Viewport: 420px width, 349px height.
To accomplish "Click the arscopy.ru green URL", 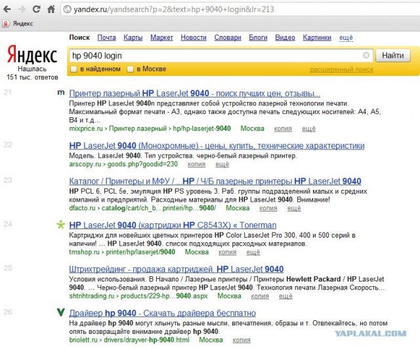I will tap(123, 164).
